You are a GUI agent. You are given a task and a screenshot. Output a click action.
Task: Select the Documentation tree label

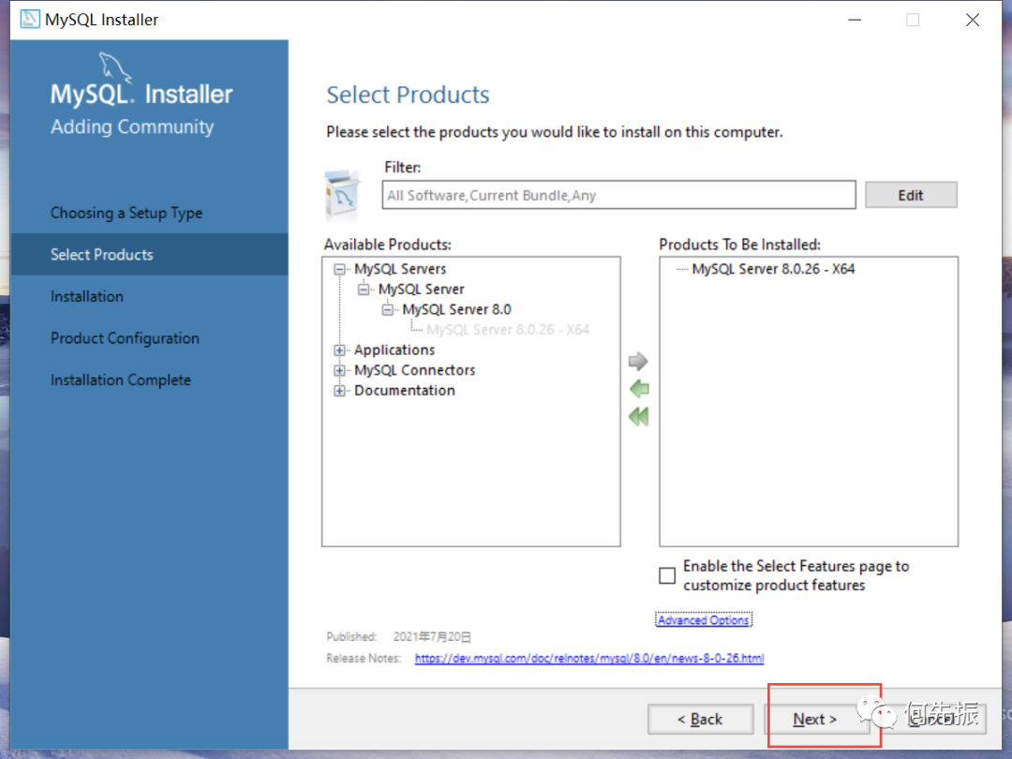(405, 391)
